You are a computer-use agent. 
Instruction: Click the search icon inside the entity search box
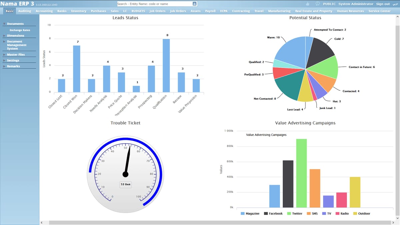[x=195, y=4]
